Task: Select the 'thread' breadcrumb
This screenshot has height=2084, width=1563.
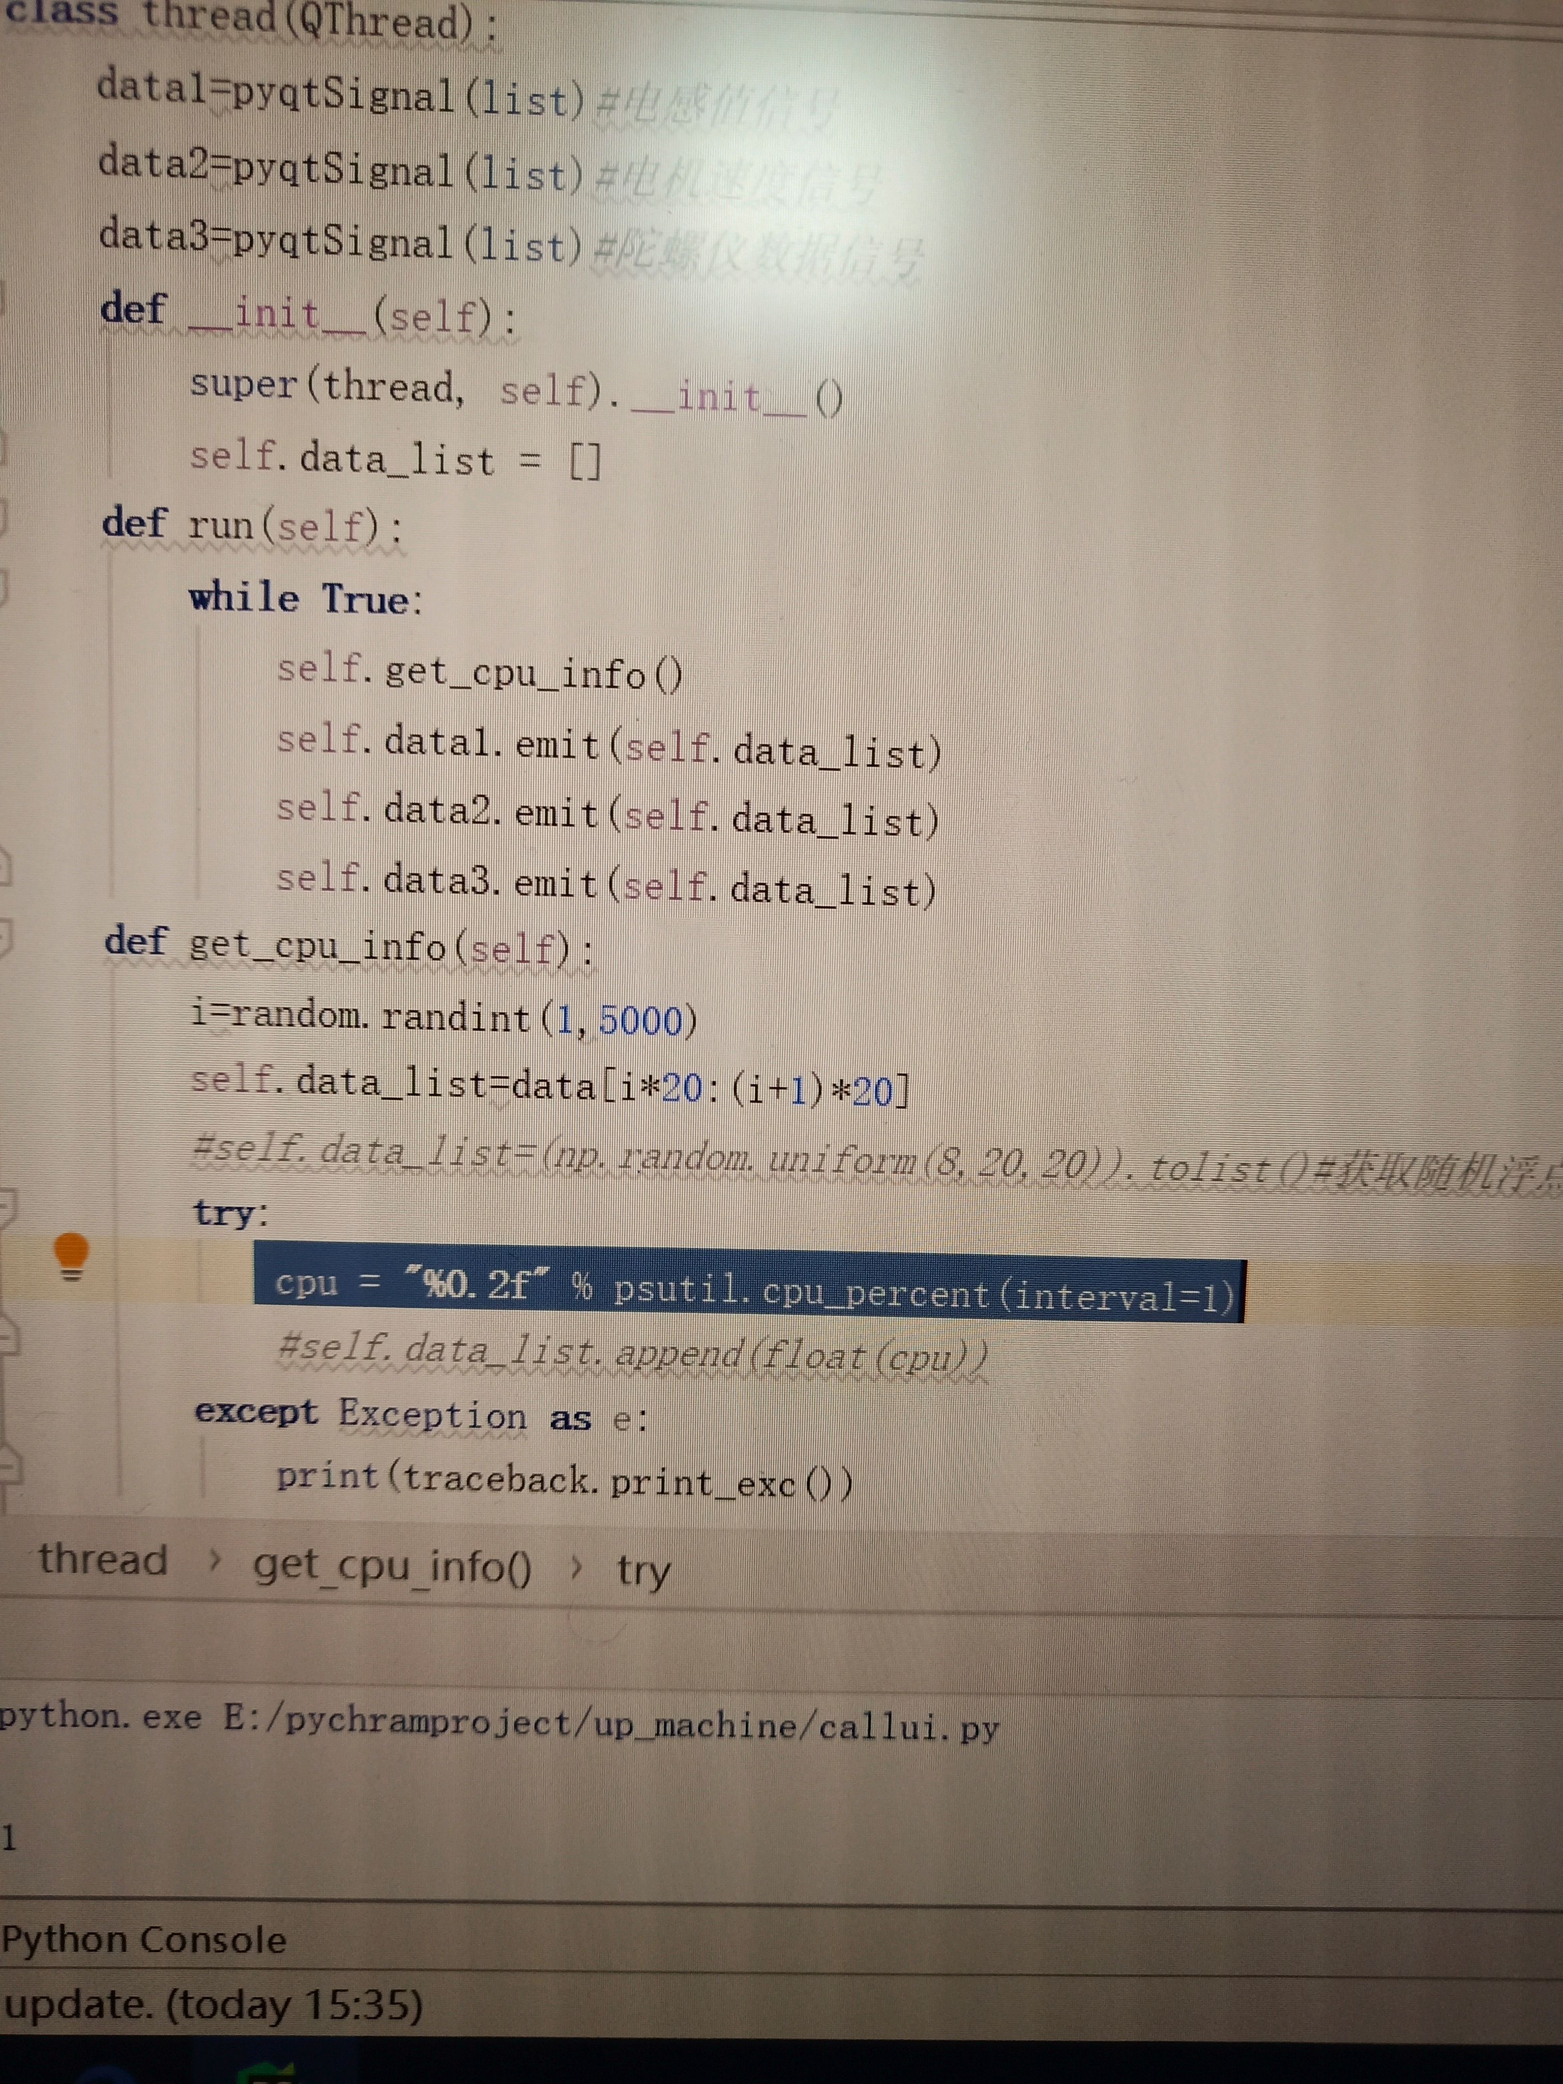Action: 103,1560
